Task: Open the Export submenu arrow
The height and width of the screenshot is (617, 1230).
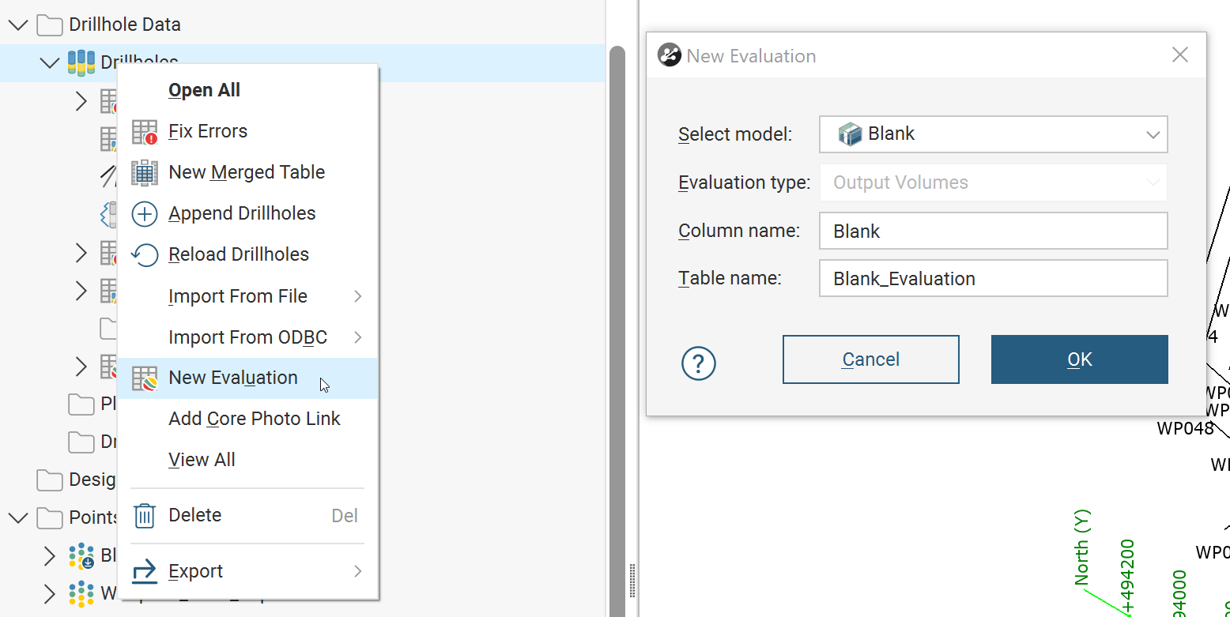Action: click(x=358, y=571)
